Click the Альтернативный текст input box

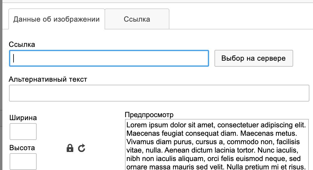click(x=159, y=93)
